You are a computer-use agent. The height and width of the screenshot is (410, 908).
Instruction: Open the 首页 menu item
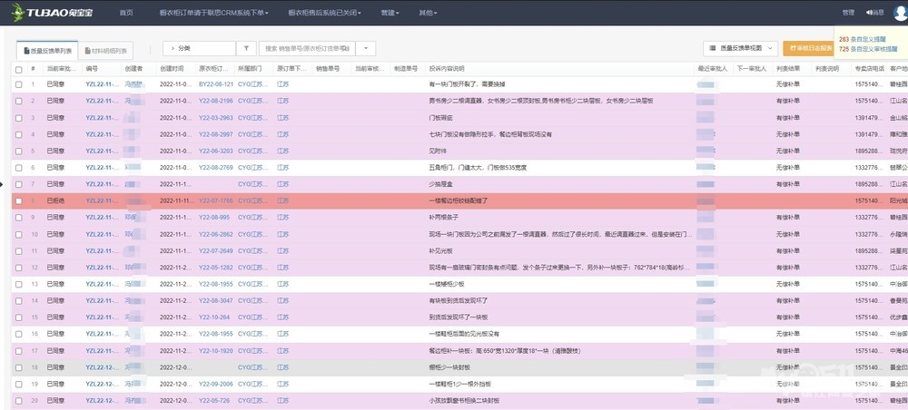tap(126, 13)
